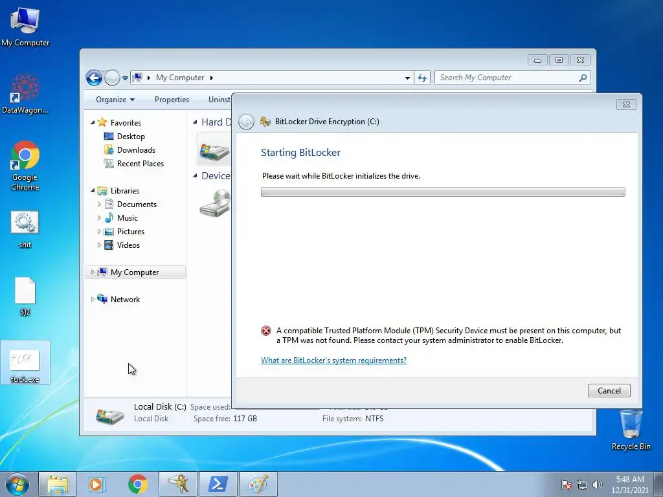663x497 pixels.
Task: Open the Organize menu
Action: pyautogui.click(x=115, y=100)
